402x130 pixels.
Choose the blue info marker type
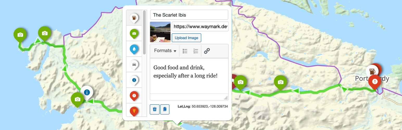(134, 80)
